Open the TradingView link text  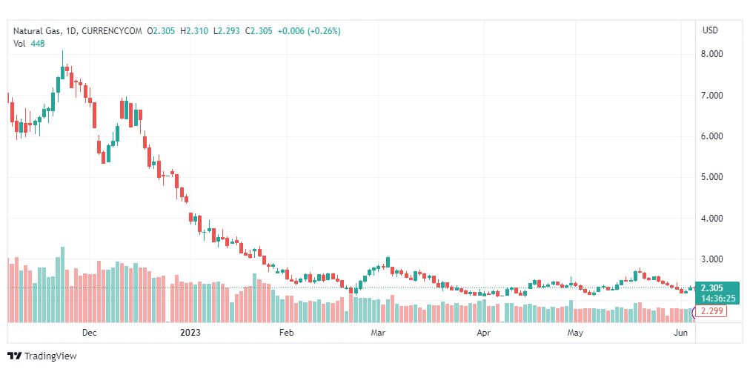point(50,356)
